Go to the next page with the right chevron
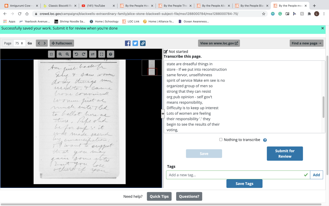The width and height of the screenshot is (329, 206). (45, 43)
